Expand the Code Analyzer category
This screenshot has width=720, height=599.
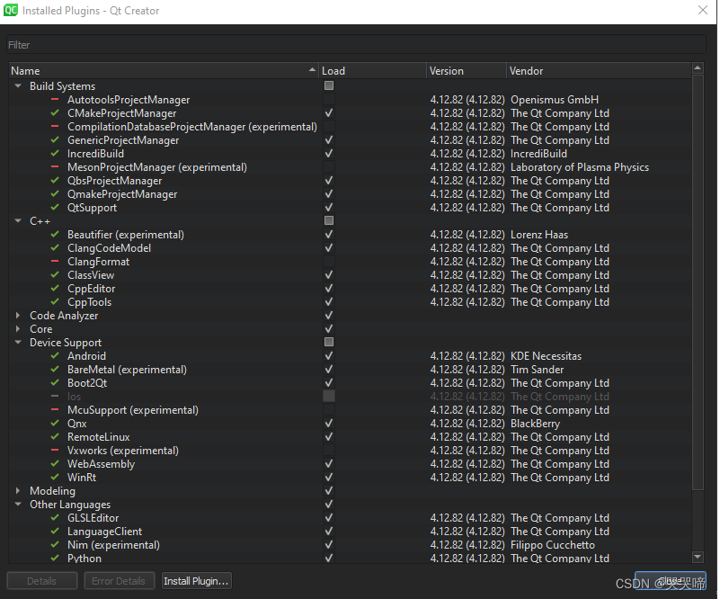point(18,315)
